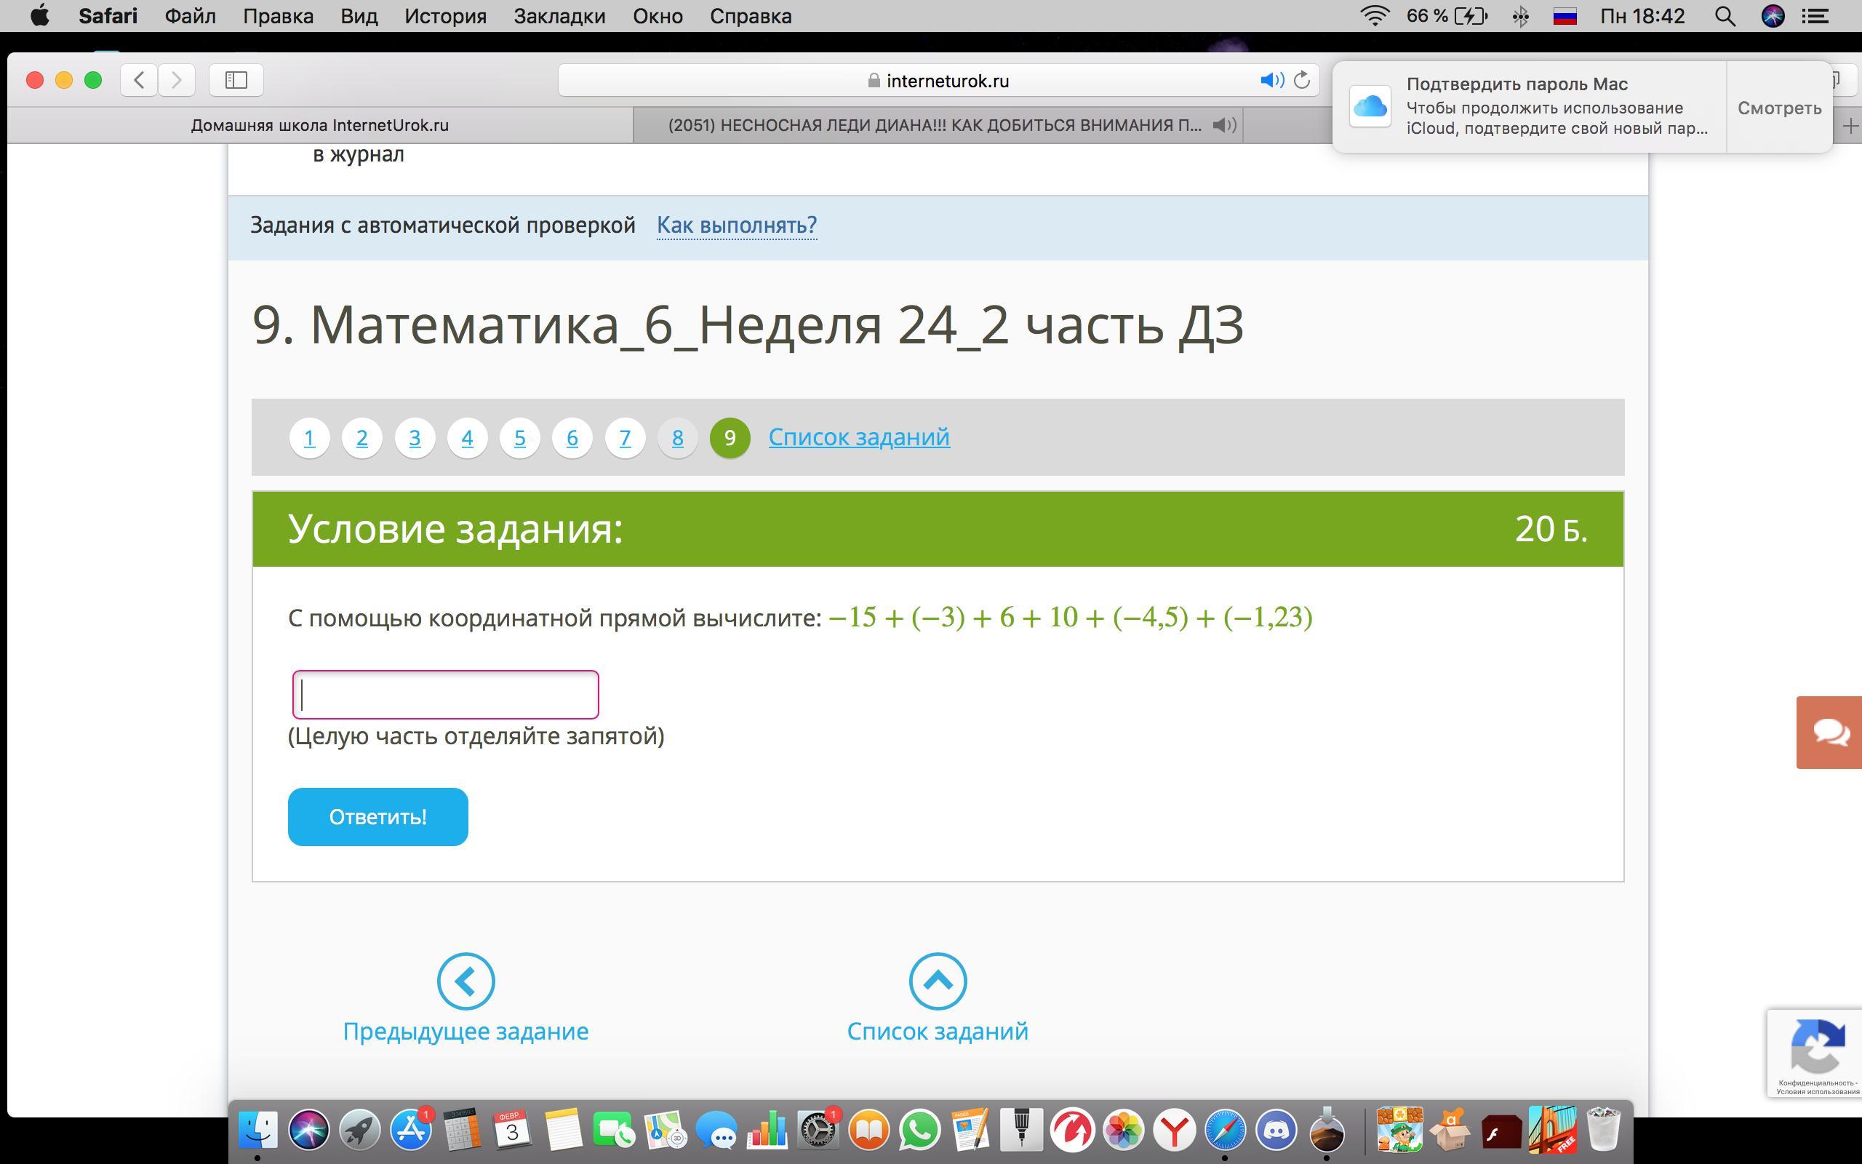Mute the НЕСНОСНАЯ ЛЕДИ ДИАНА tab speaker

(x=1223, y=125)
